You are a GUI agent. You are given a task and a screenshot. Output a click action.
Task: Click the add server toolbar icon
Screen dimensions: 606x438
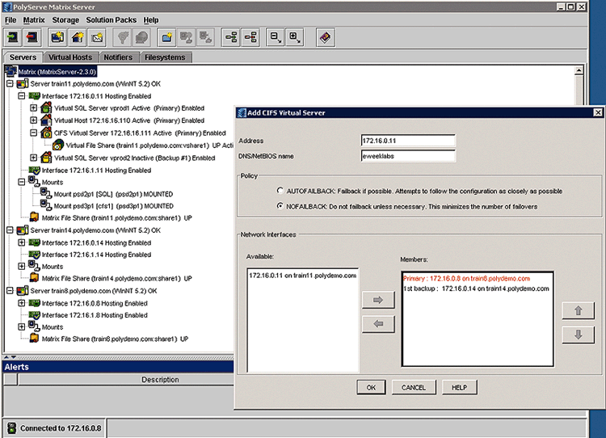point(57,37)
